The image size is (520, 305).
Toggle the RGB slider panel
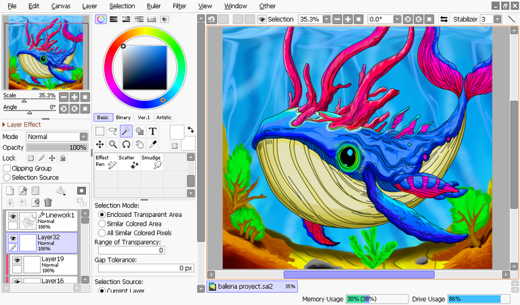pos(114,19)
